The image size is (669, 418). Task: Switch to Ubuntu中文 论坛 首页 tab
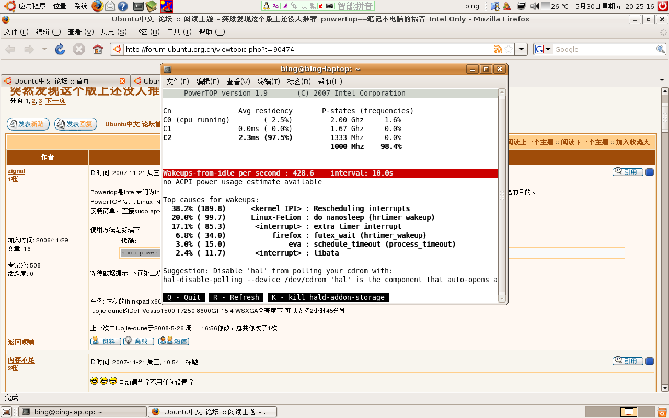tap(65, 81)
